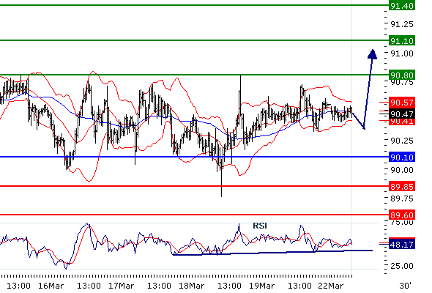The width and height of the screenshot is (432, 293).
Task: Click the RSI rising trendline
Action: point(272,253)
